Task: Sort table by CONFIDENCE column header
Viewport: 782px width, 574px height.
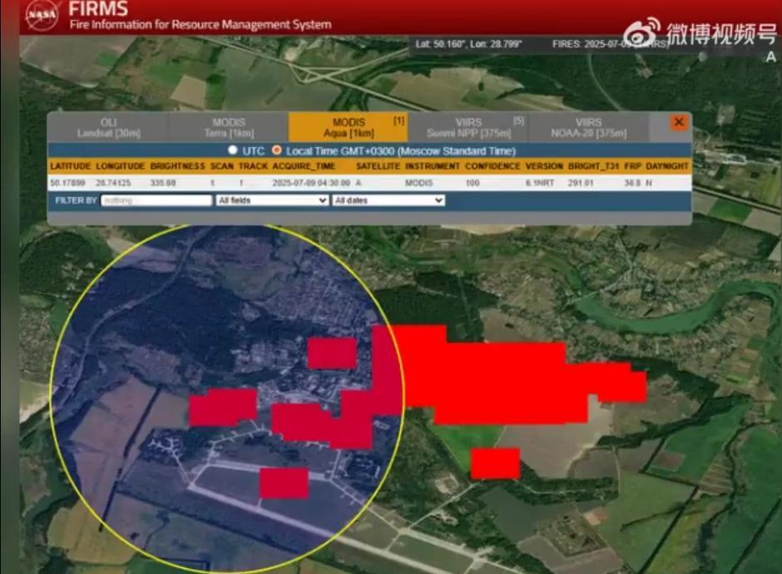Action: [x=492, y=166]
